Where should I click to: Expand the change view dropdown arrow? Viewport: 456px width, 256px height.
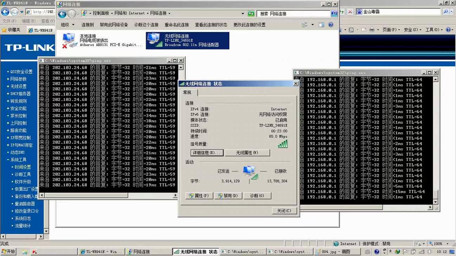tap(313, 25)
